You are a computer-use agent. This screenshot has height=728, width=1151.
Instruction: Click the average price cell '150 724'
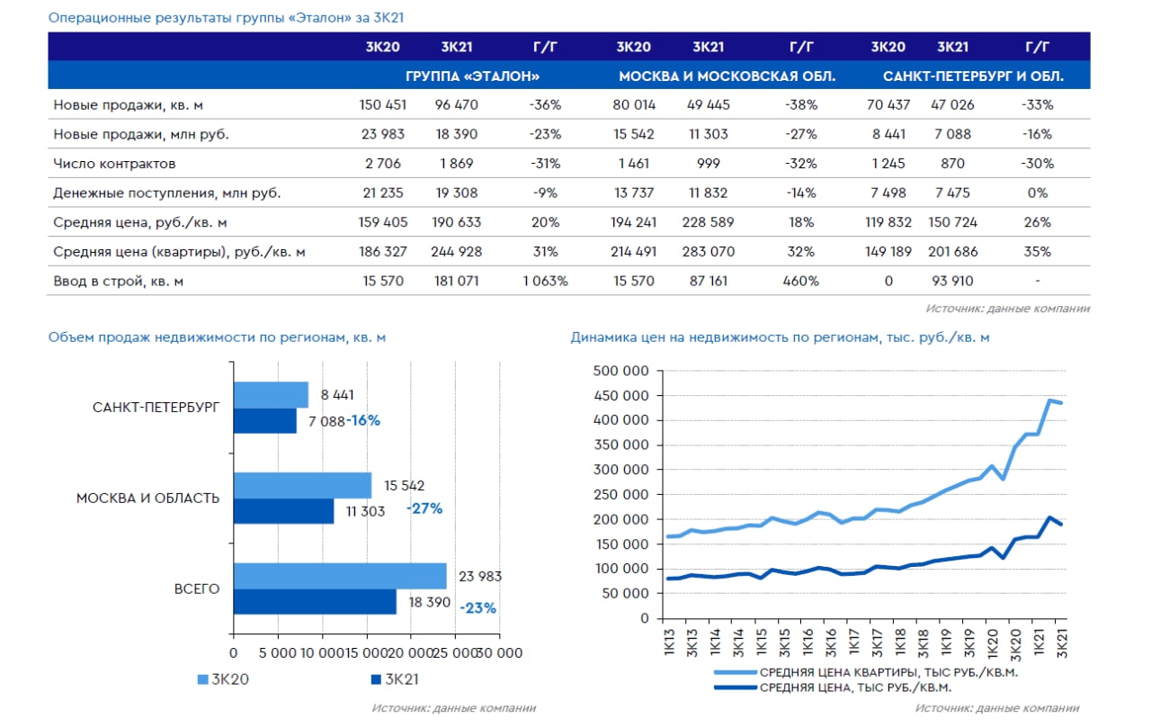[x=952, y=222]
